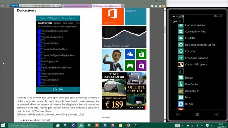Open Firefox from the taskbar
The height and width of the screenshot is (128, 228).
pyautogui.click(x=128, y=126)
